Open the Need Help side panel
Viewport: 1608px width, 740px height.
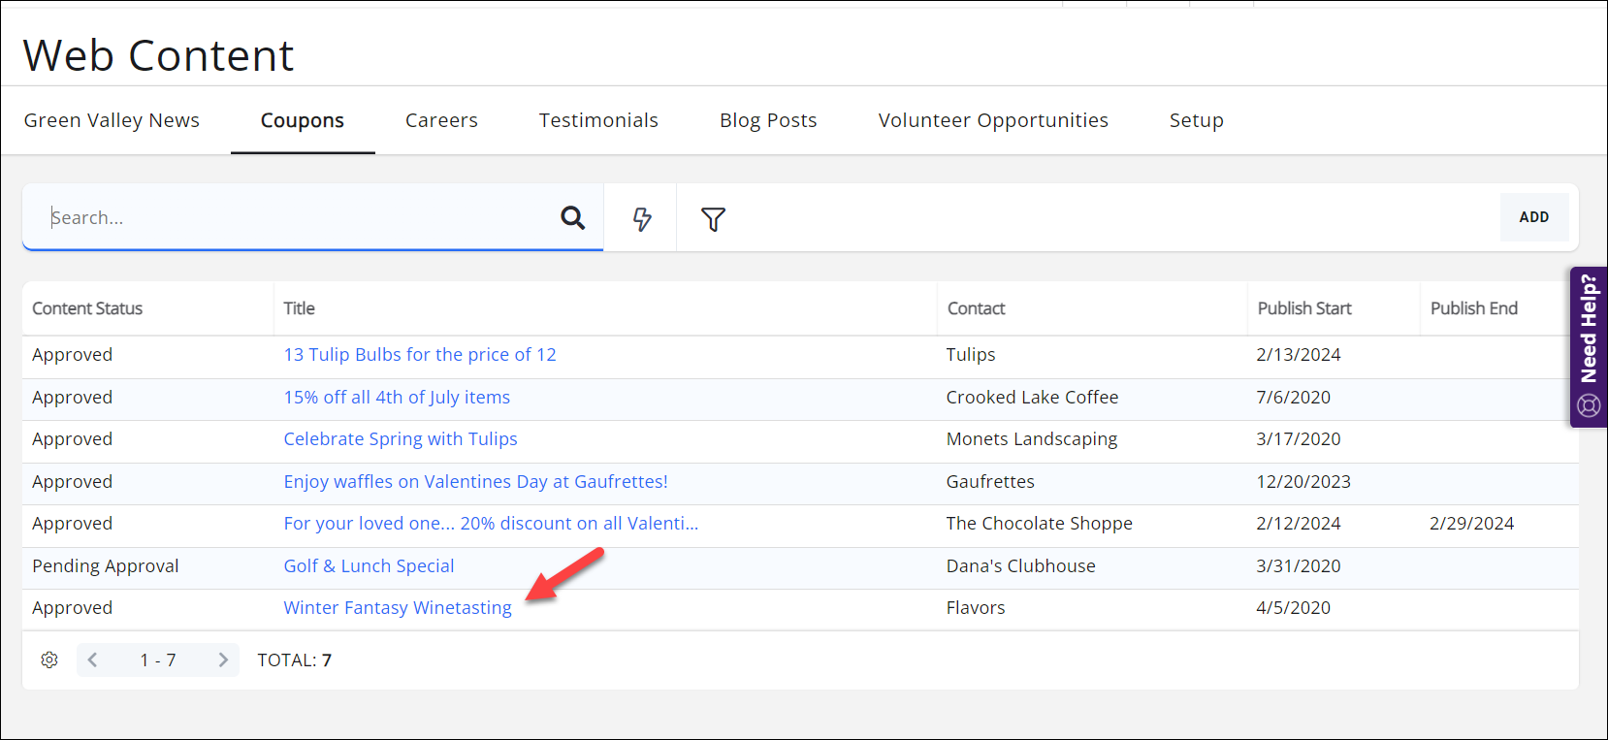click(x=1588, y=346)
